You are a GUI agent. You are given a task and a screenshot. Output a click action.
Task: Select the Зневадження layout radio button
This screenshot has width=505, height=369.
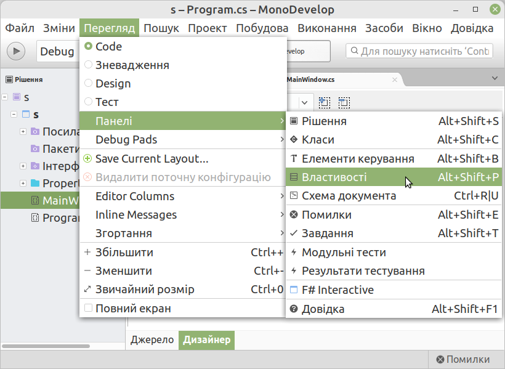88,65
